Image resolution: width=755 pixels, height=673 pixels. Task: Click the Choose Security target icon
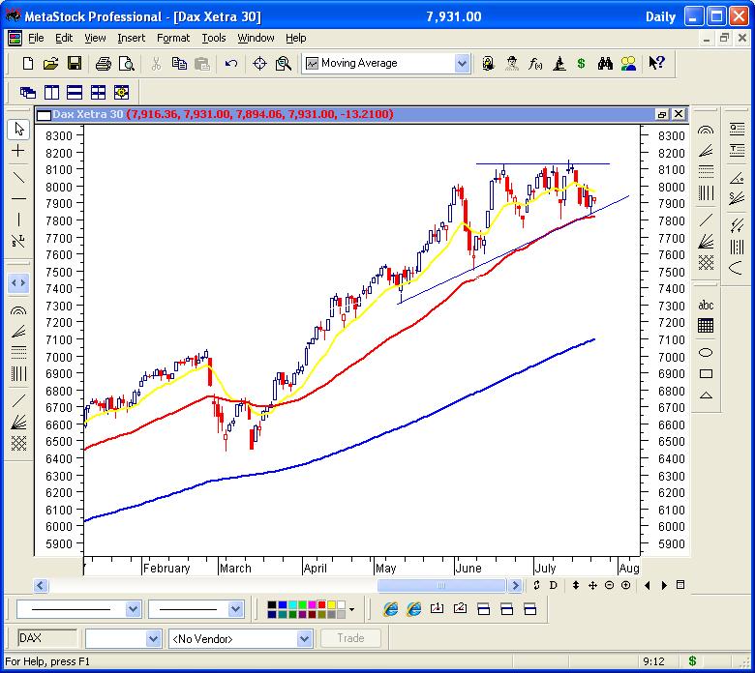(259, 63)
